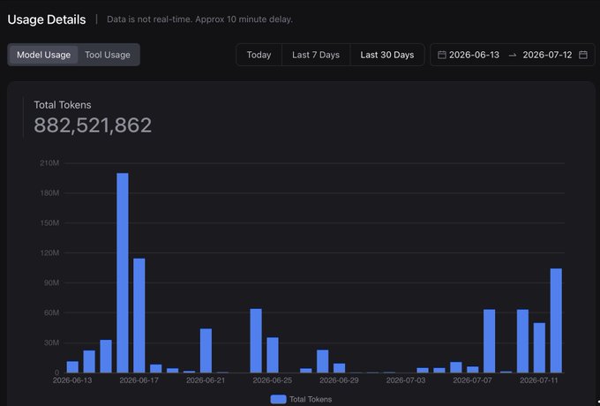600x406 pixels.
Task: Click the 120M y-axis label
Action: [x=49, y=253]
